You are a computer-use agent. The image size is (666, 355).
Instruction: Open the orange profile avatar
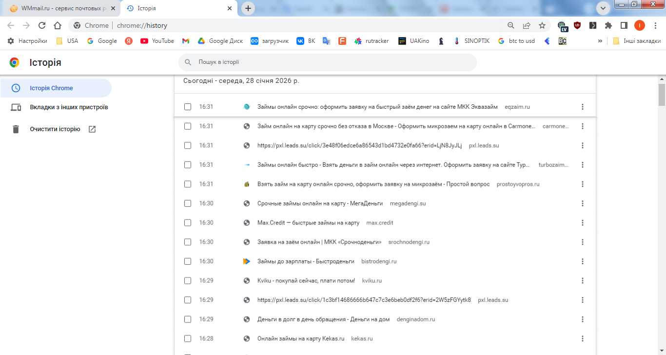(x=640, y=25)
